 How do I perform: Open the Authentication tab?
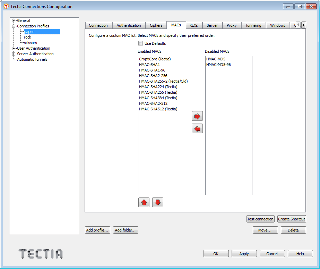(x=129, y=25)
